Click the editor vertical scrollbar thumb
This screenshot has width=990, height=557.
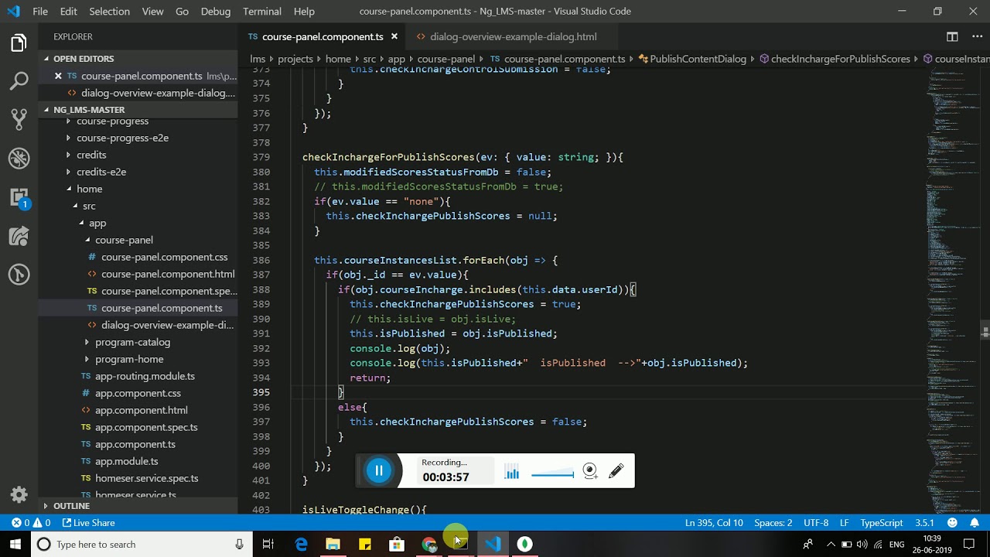985,331
